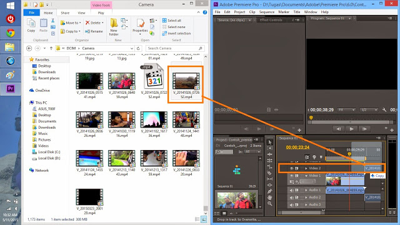Screen dimensions: 400x225
Task: Select the Hand tool
Action: (270, 197)
